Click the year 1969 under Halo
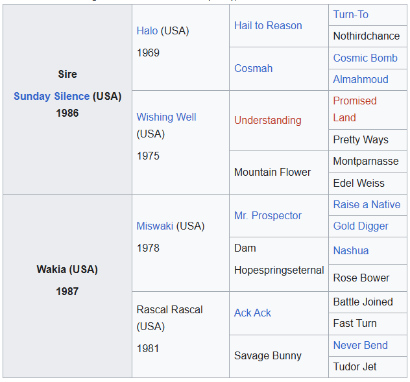This screenshot has height=382, width=410. coord(148,53)
